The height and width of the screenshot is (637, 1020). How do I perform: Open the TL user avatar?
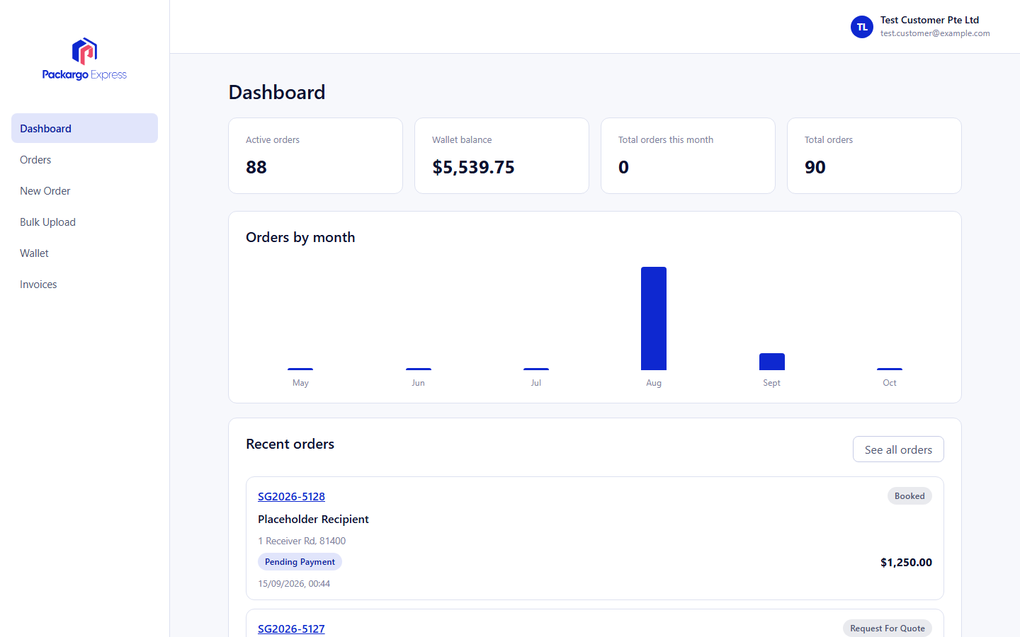click(862, 27)
